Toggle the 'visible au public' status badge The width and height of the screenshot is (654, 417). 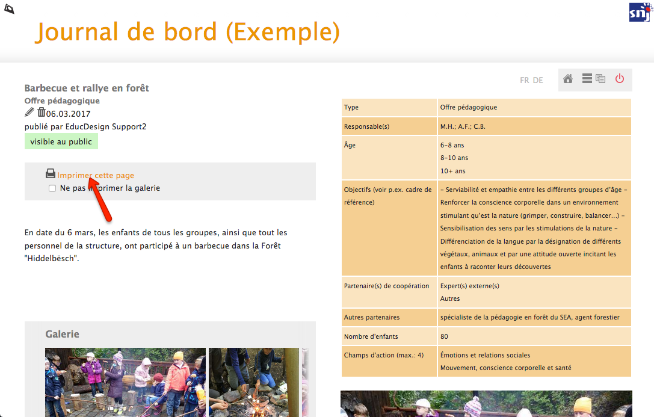[x=61, y=141]
